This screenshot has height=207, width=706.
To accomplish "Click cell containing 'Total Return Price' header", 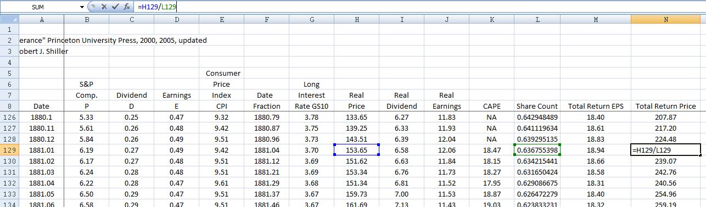I will [666, 106].
